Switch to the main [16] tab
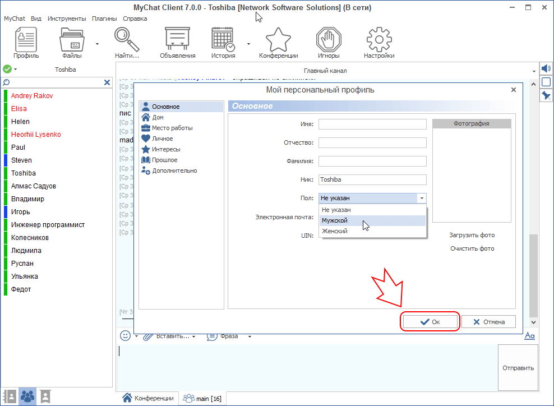The image size is (554, 406). click(x=202, y=398)
